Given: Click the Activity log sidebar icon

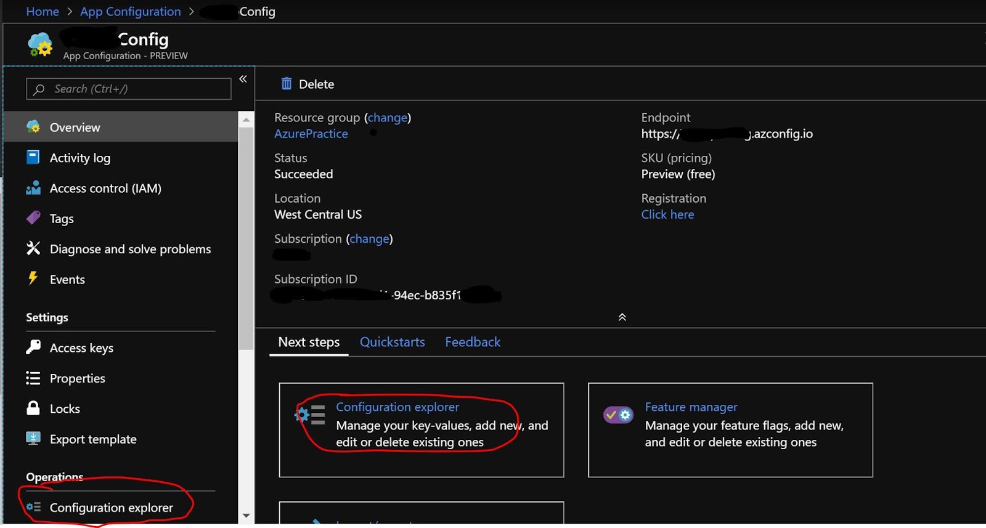Looking at the screenshot, I should click(33, 157).
